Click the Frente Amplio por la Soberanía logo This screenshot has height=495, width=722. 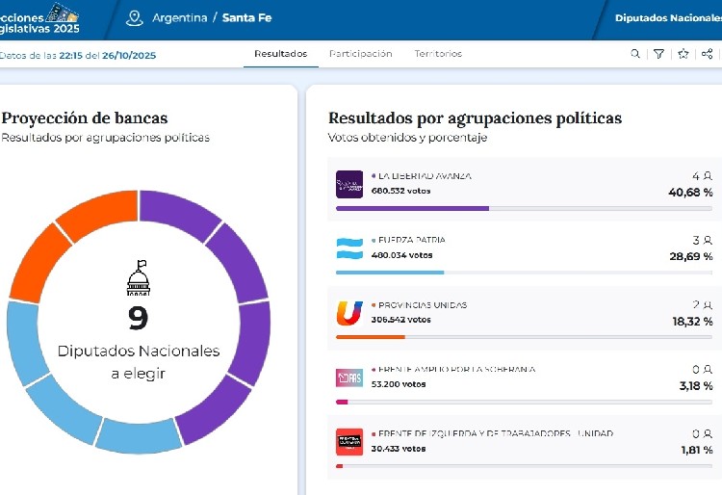coord(348,378)
